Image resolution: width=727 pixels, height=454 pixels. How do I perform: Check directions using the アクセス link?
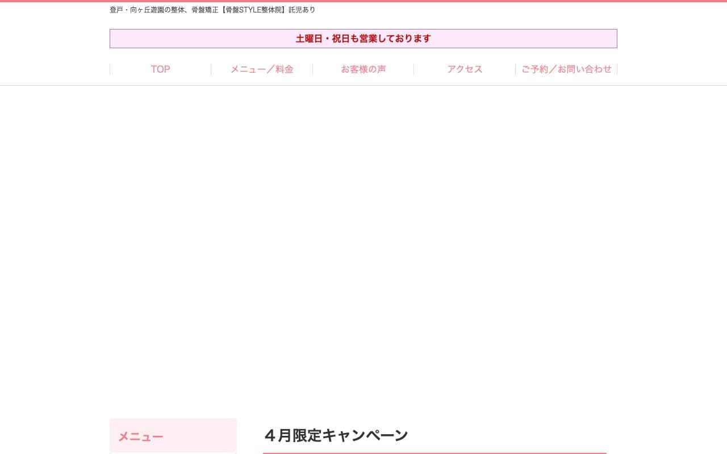465,69
